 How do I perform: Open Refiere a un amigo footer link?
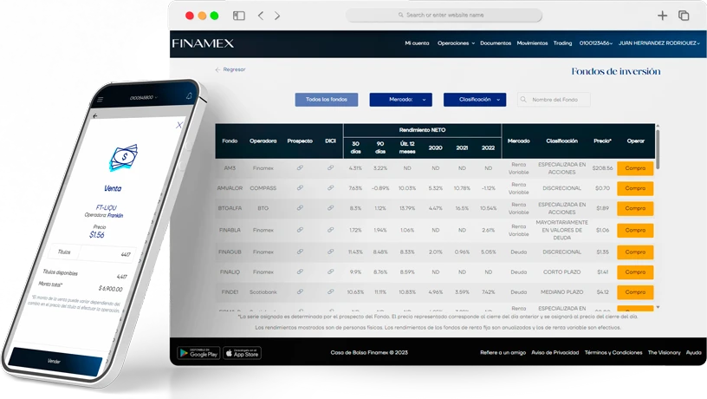pyautogui.click(x=503, y=352)
